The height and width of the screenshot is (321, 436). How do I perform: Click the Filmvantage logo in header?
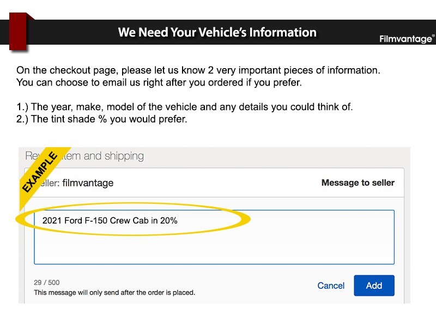407,39
